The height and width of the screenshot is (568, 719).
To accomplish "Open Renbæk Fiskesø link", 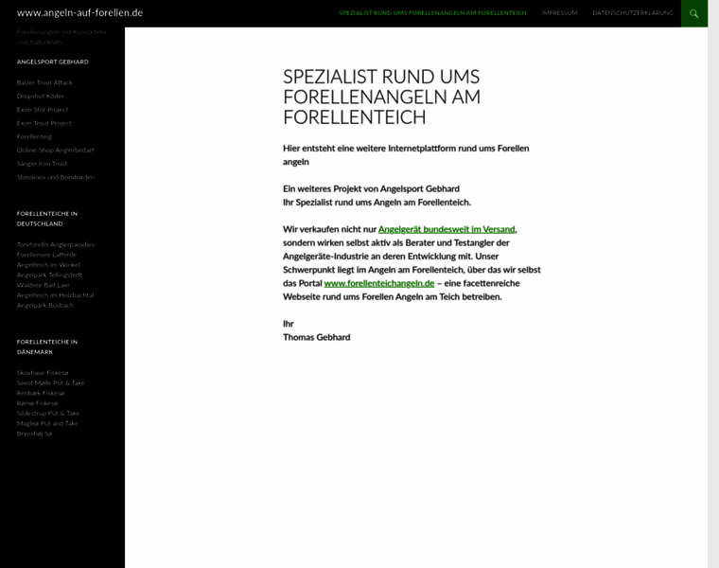I will point(41,393).
